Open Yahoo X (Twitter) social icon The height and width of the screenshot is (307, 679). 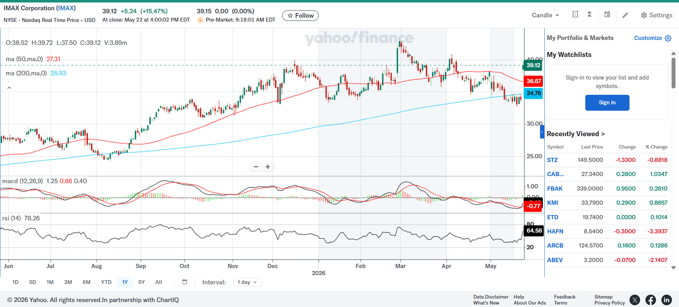[635, 300]
